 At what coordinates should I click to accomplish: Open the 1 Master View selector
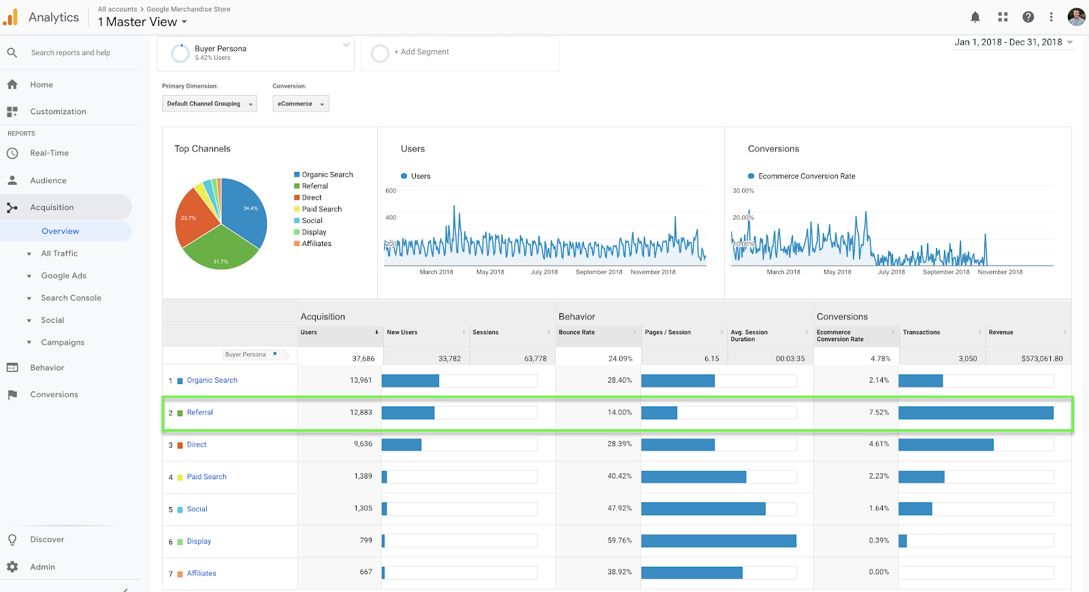142,22
